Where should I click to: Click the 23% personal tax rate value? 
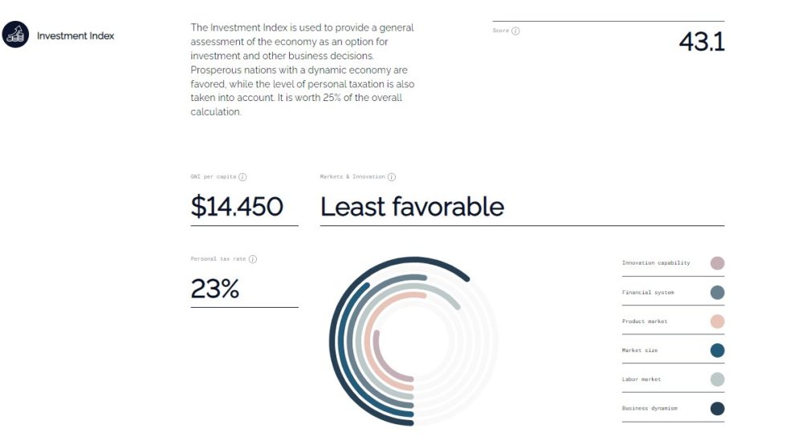[x=214, y=289]
